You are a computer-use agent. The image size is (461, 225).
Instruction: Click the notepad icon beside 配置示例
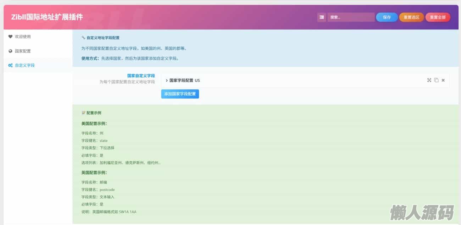click(x=83, y=113)
